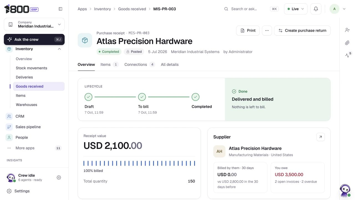The height and width of the screenshot is (200, 355).
Task: Select the Overview tab
Action: pyautogui.click(x=86, y=64)
